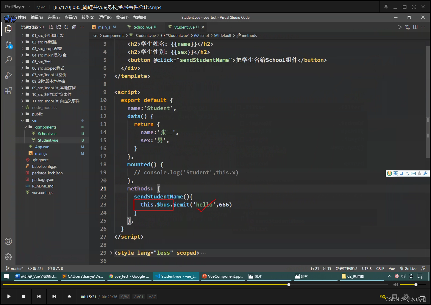Click the eject open-file button in PotPlayer
Image resolution: width=431 pixels, height=305 pixels.
(x=69, y=296)
